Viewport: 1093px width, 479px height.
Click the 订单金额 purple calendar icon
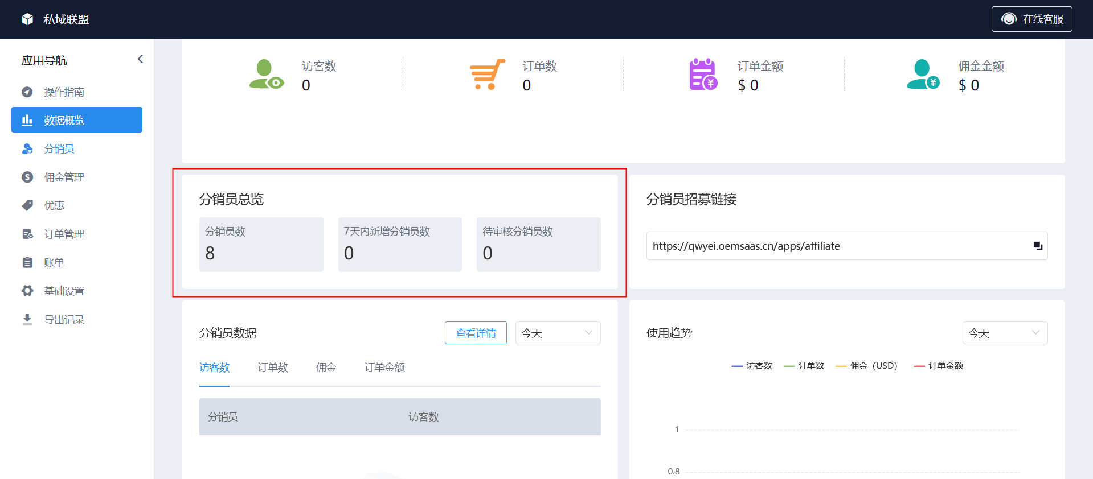pyautogui.click(x=703, y=75)
